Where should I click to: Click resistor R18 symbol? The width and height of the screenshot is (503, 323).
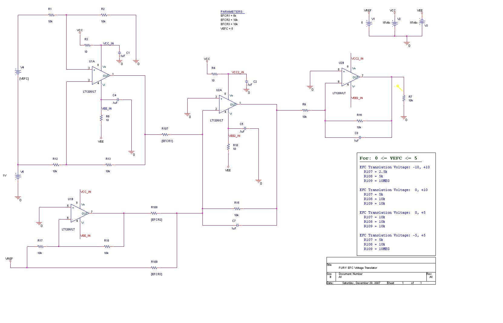click(107, 246)
